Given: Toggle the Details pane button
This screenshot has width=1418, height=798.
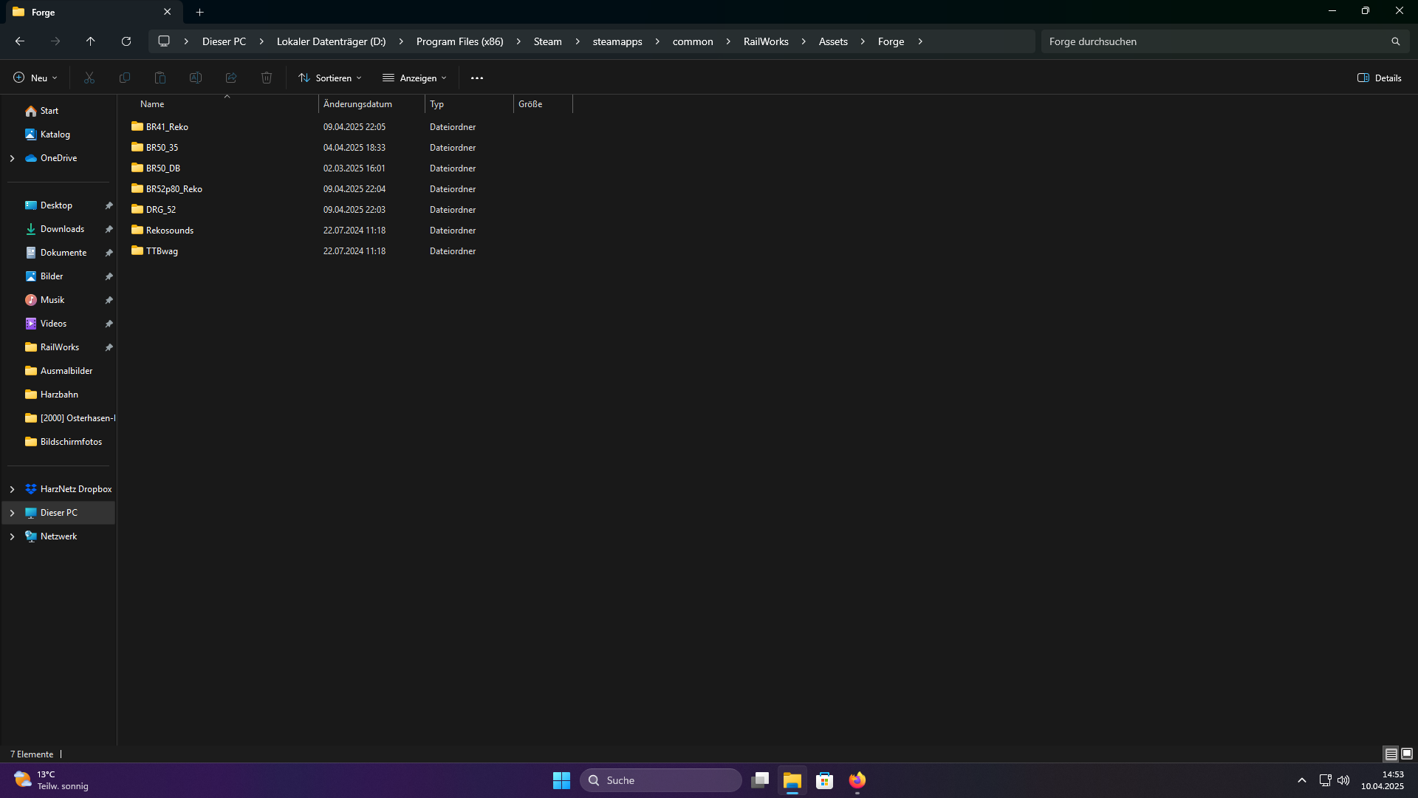Looking at the screenshot, I should (x=1379, y=78).
